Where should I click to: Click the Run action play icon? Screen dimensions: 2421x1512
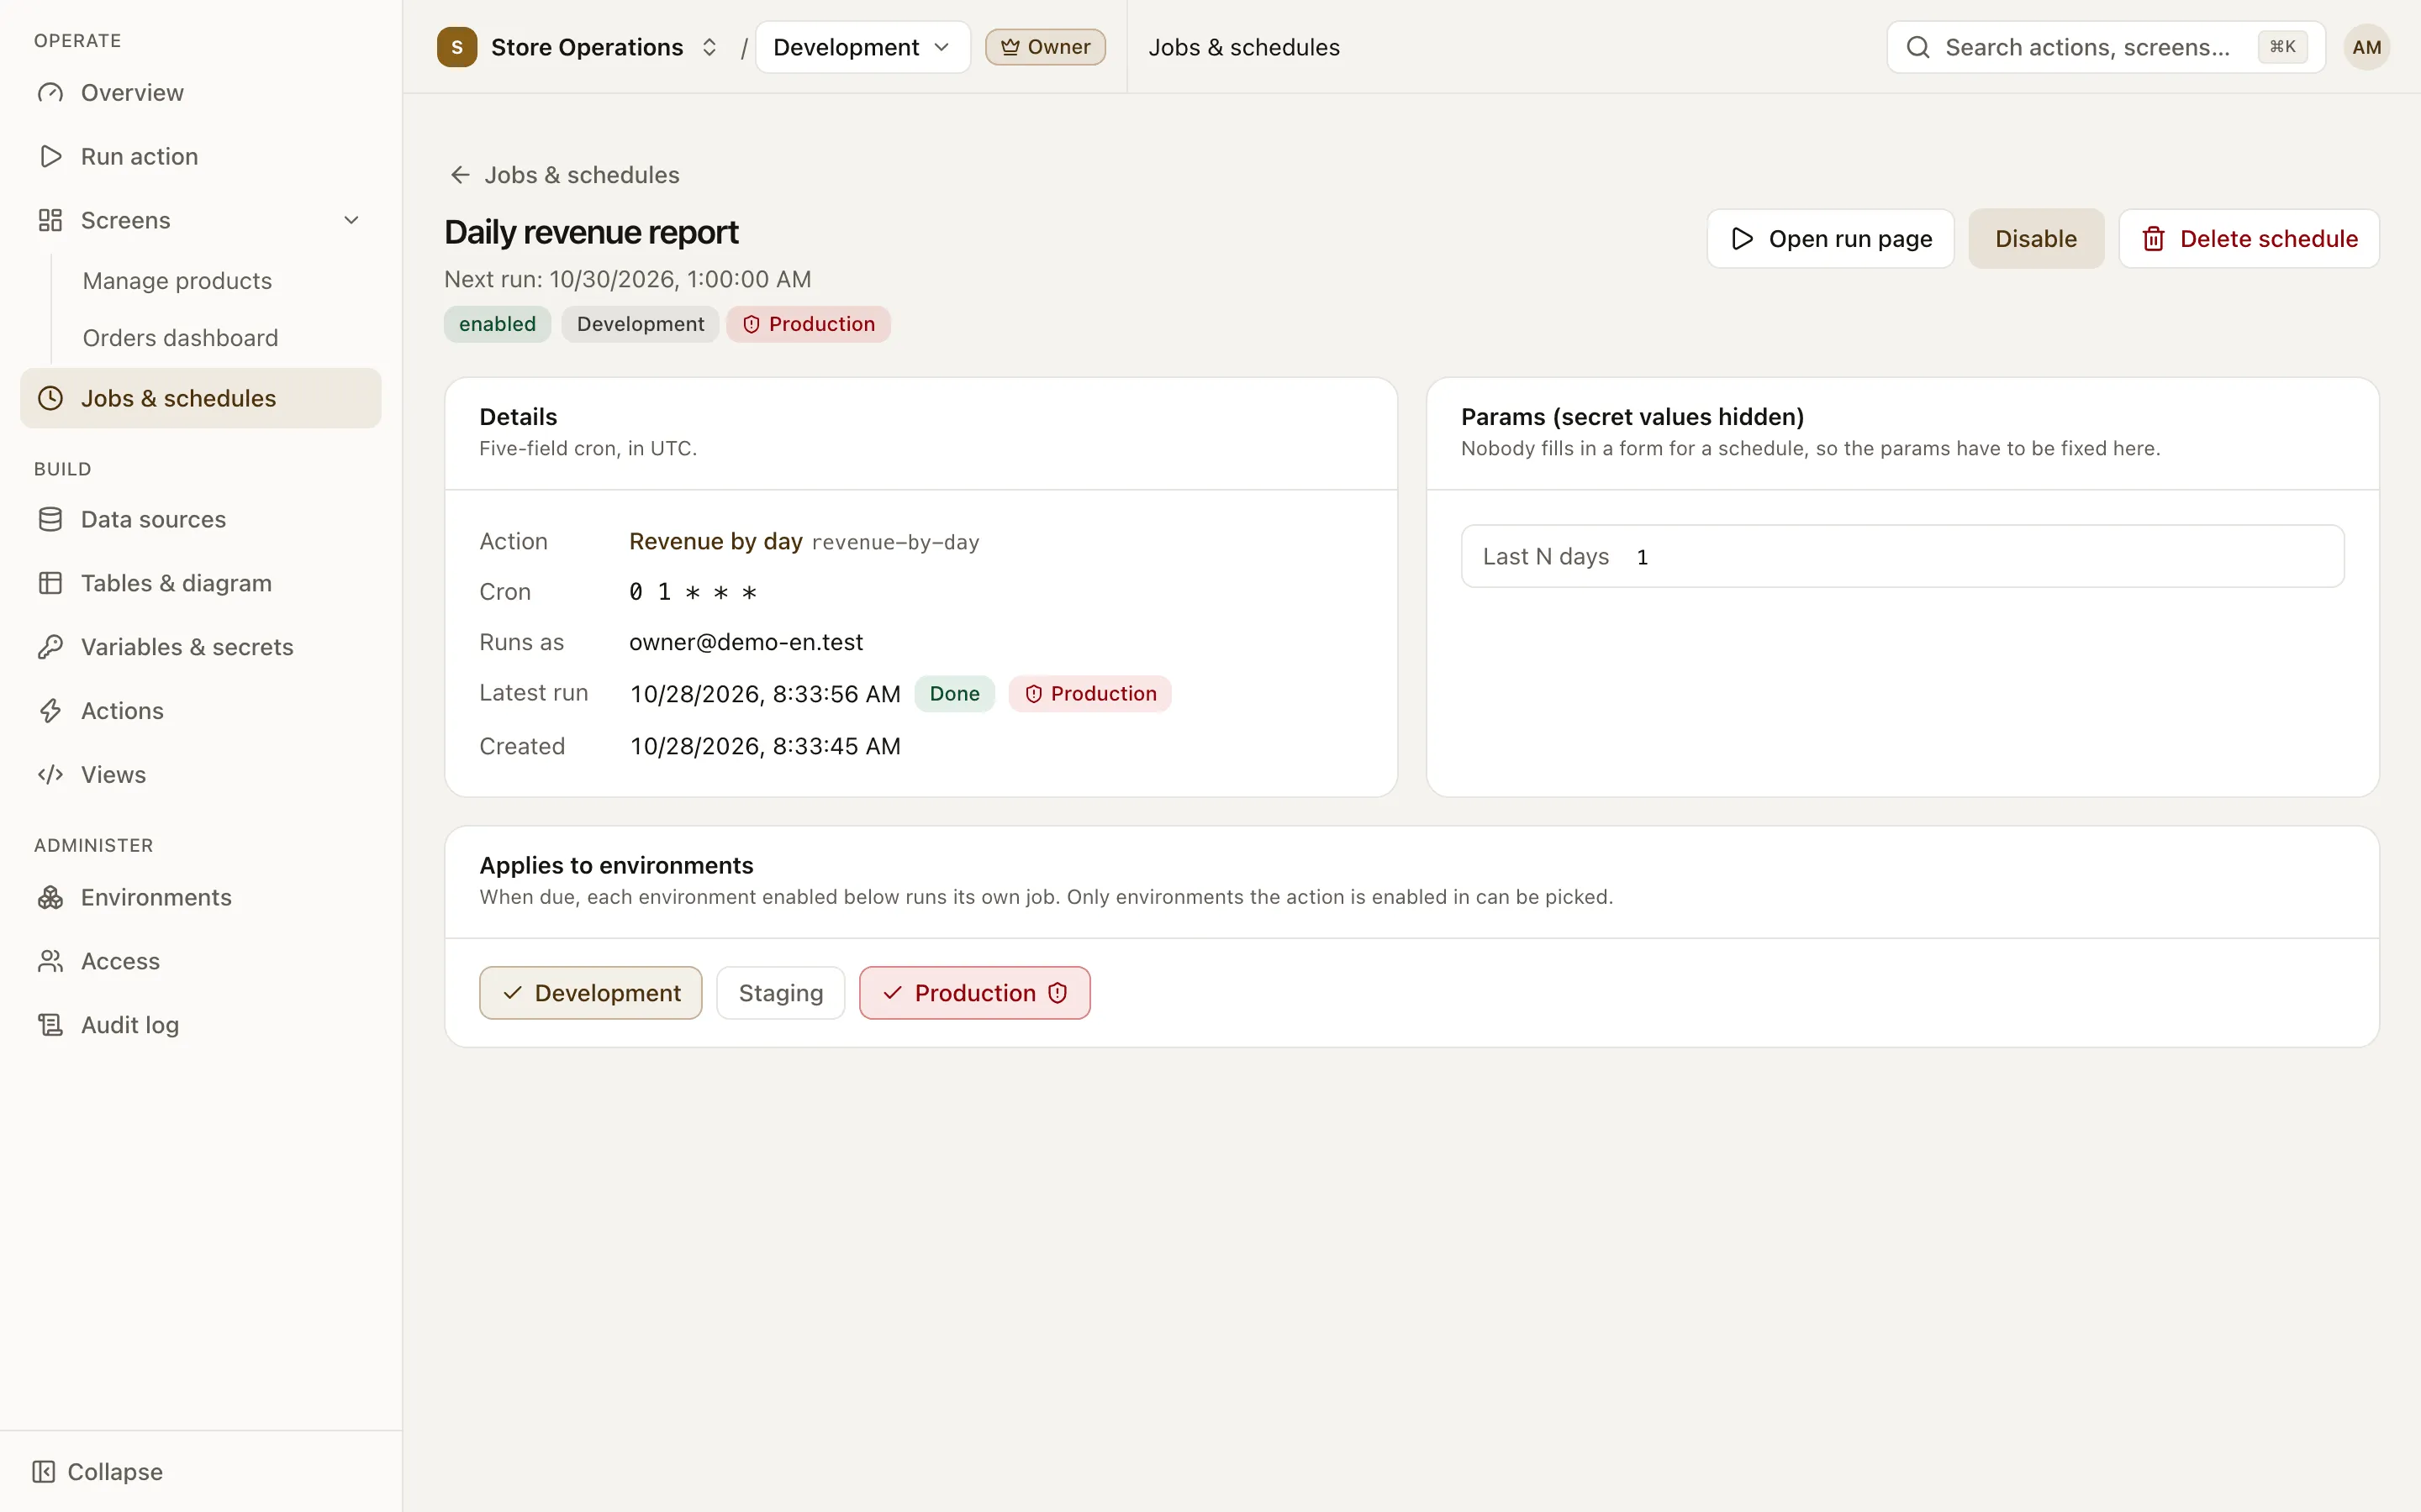(50, 157)
